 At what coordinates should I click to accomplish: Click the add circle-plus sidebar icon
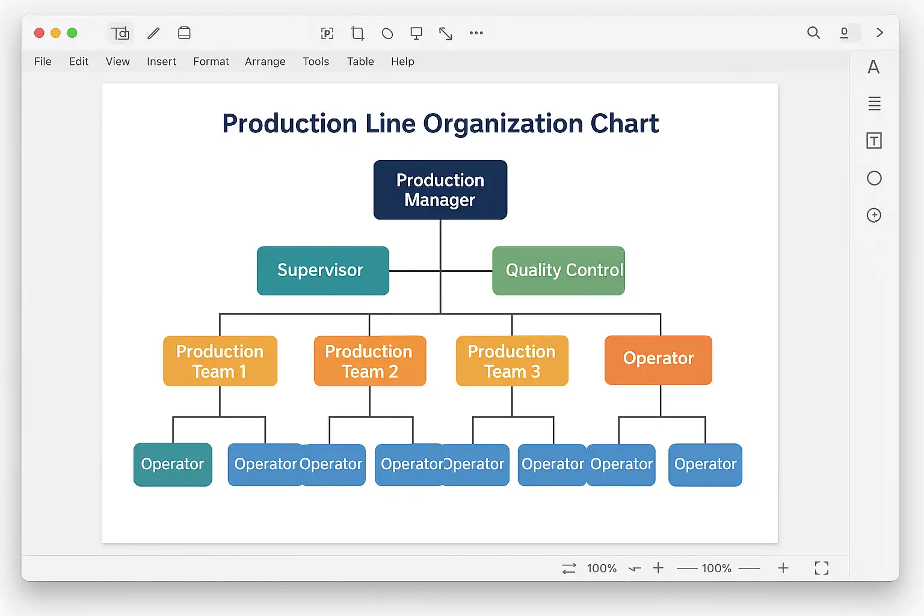[x=874, y=215]
